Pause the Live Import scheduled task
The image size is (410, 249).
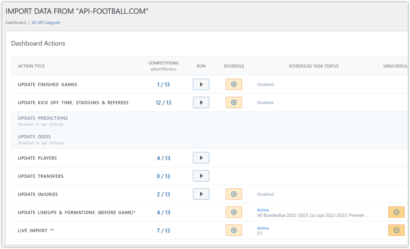pos(396,230)
